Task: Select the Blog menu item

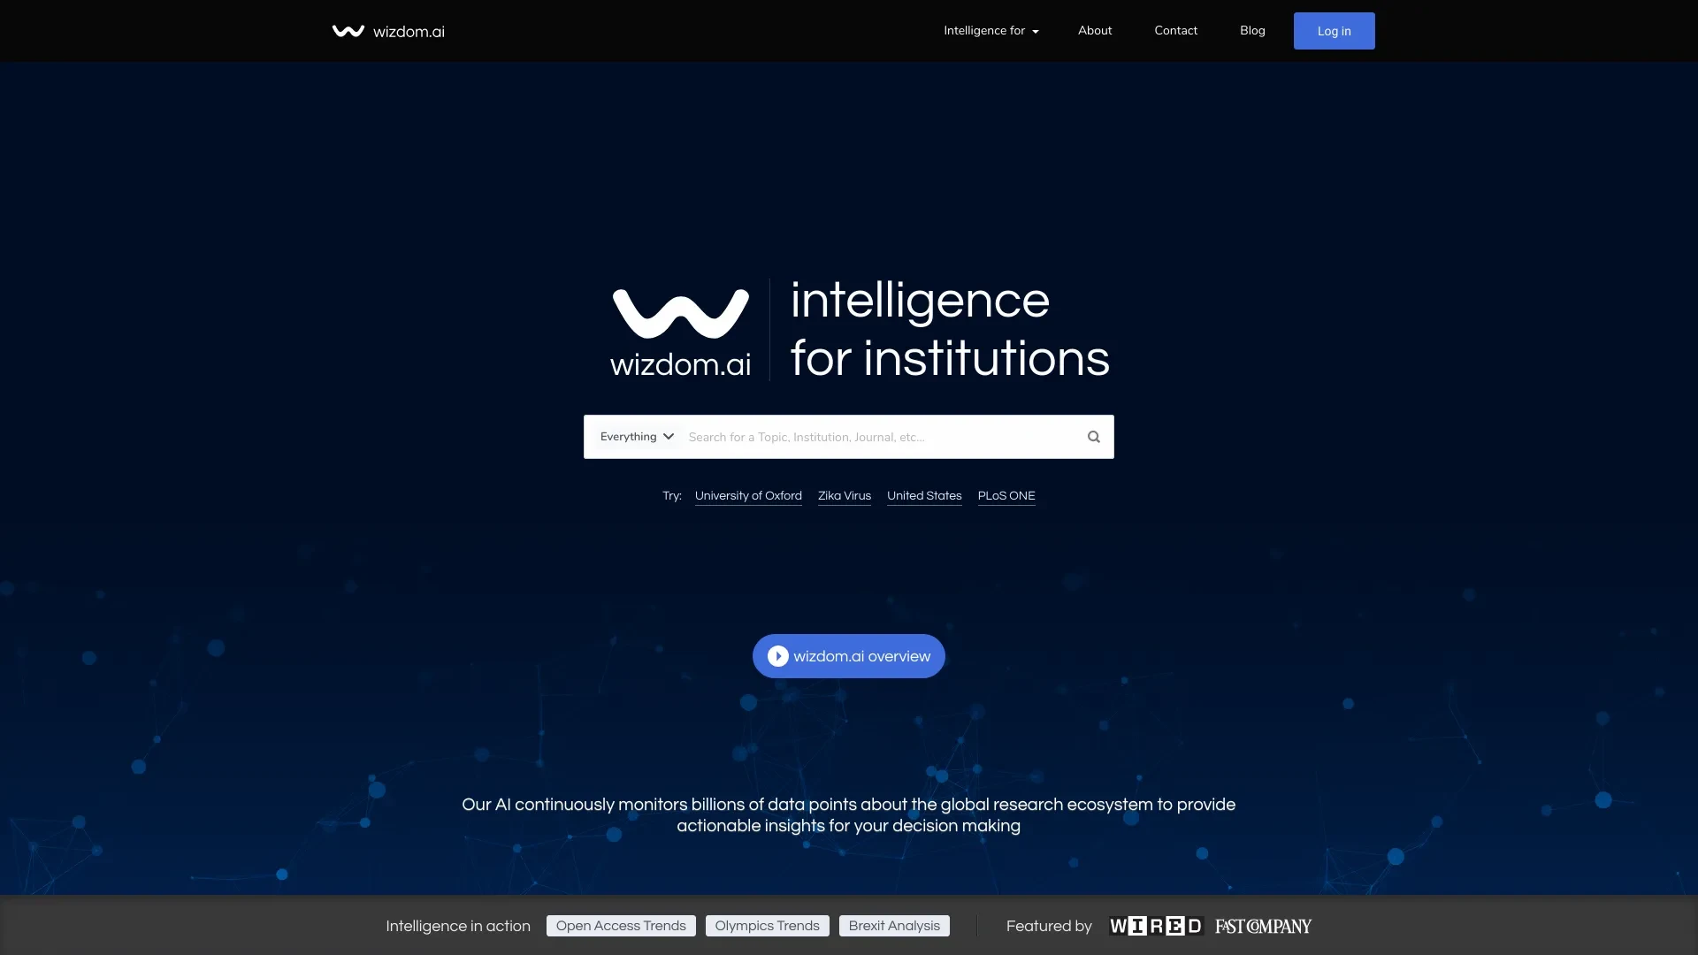Action: point(1252,30)
